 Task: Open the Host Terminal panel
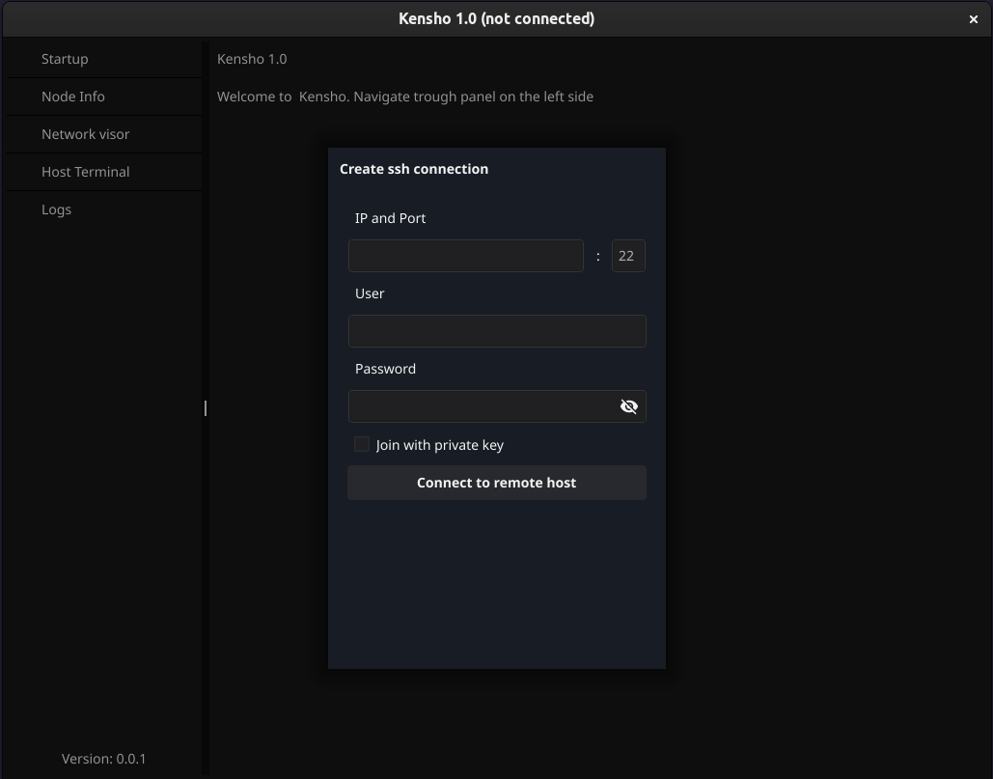(85, 172)
